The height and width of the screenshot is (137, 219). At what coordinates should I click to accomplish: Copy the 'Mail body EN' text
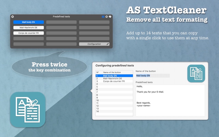(28, 22)
